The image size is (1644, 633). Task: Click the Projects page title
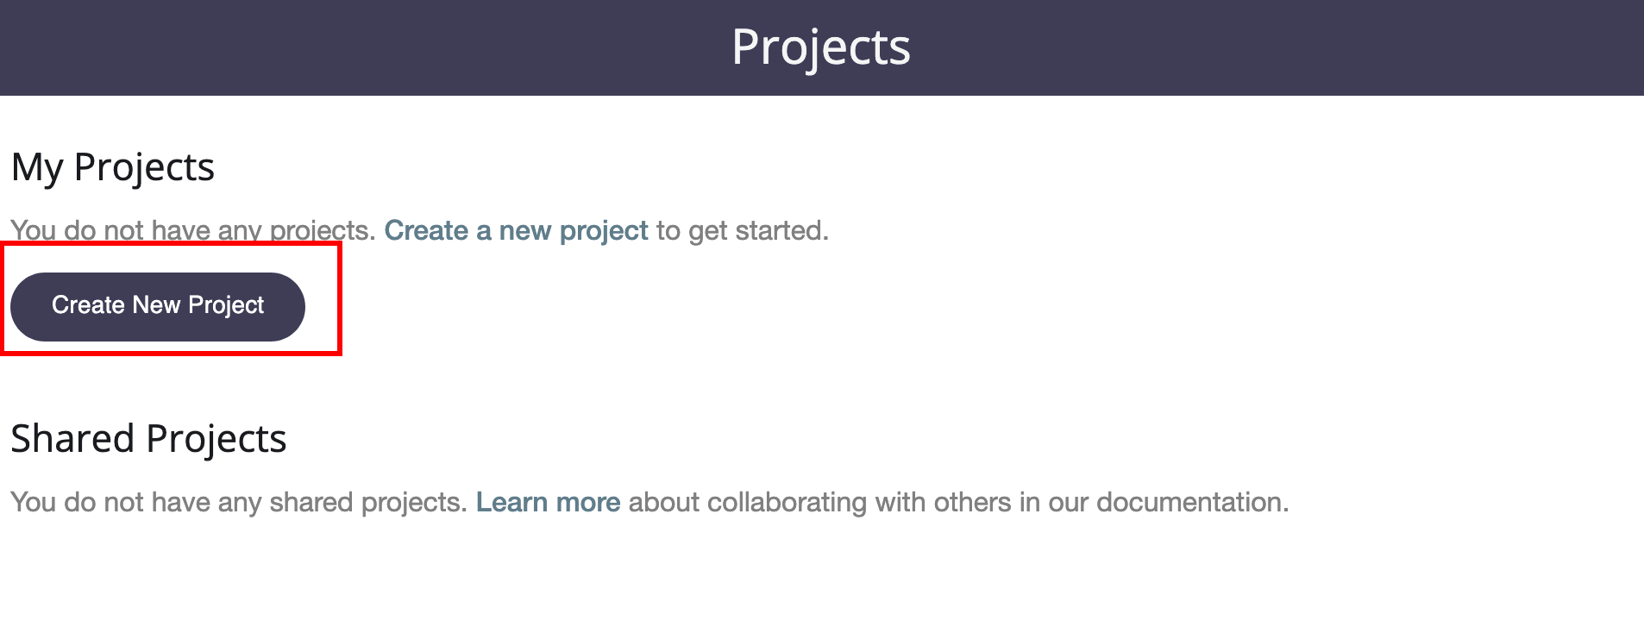tap(821, 47)
